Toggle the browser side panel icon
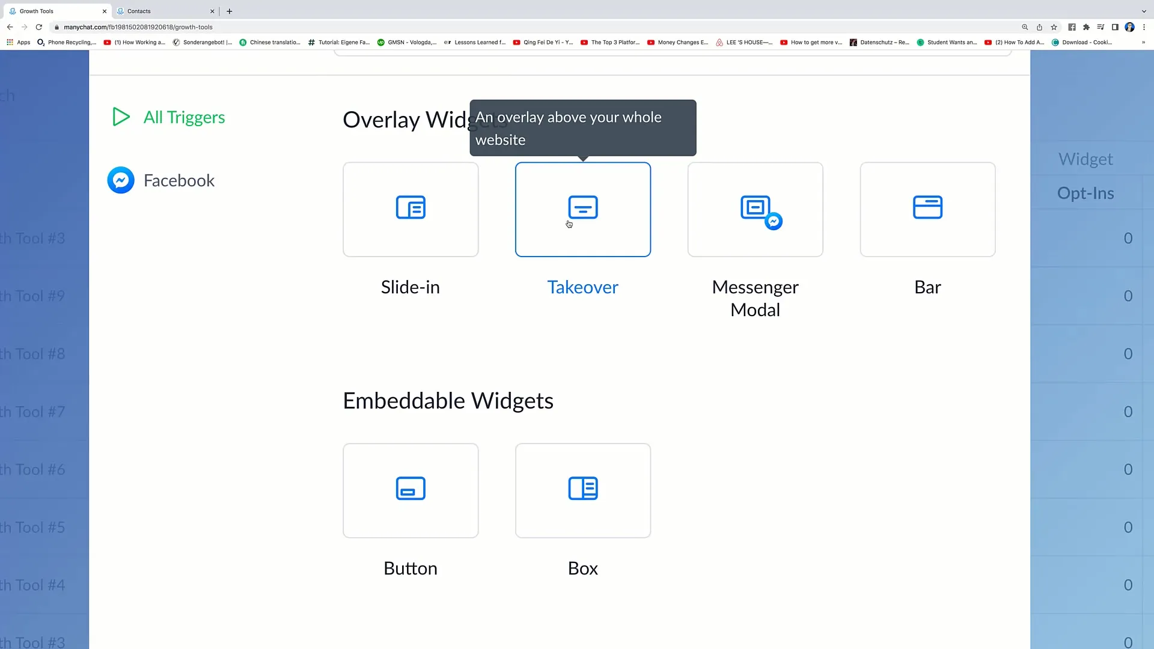The width and height of the screenshot is (1154, 649). 1115,27
